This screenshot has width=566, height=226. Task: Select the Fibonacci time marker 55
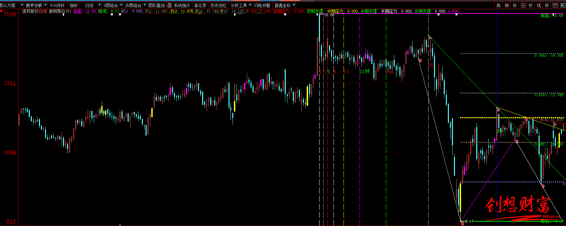click(x=431, y=65)
